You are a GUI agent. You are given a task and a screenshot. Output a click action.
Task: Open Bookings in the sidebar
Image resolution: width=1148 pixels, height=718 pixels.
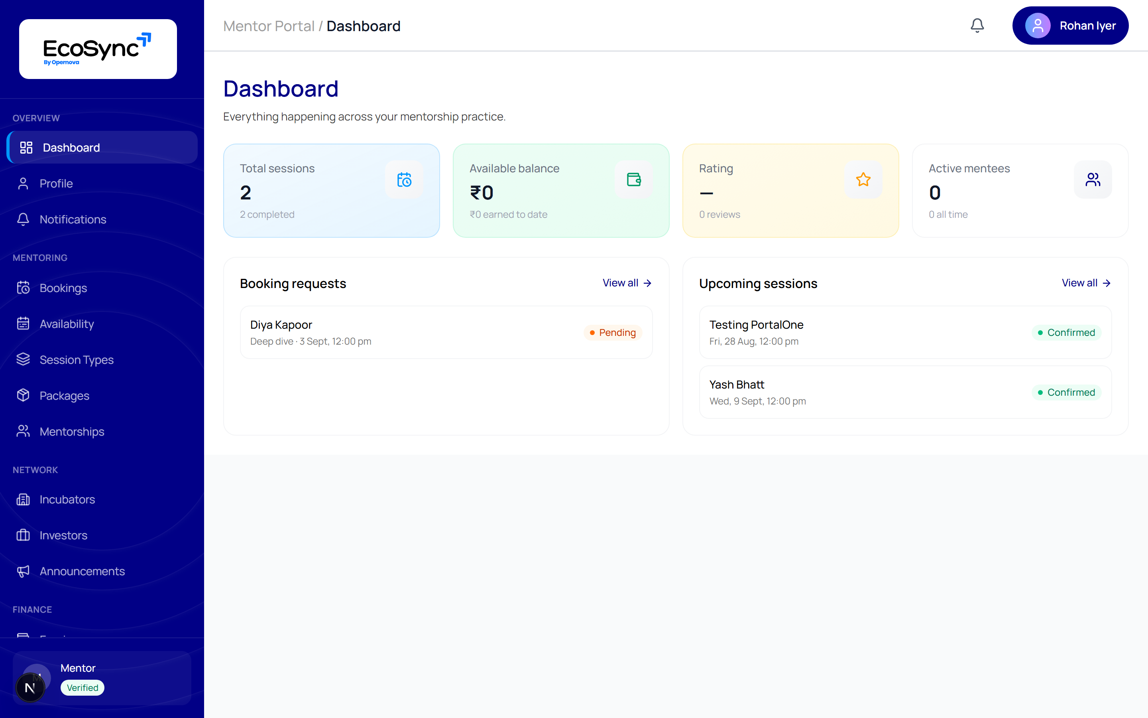coord(102,288)
